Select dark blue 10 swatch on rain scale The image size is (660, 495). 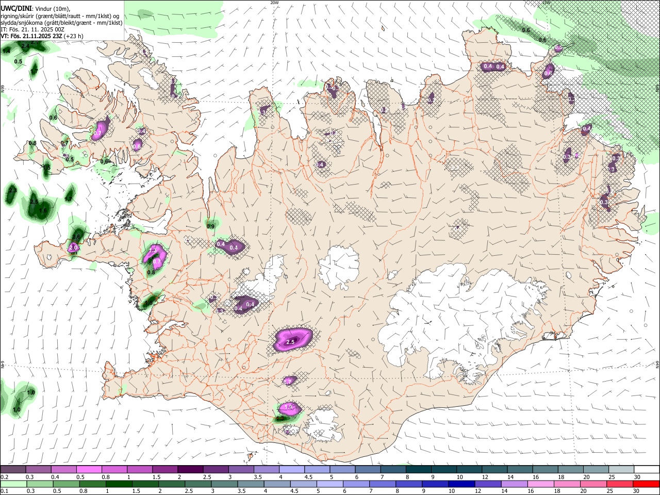pyautogui.click(x=461, y=484)
